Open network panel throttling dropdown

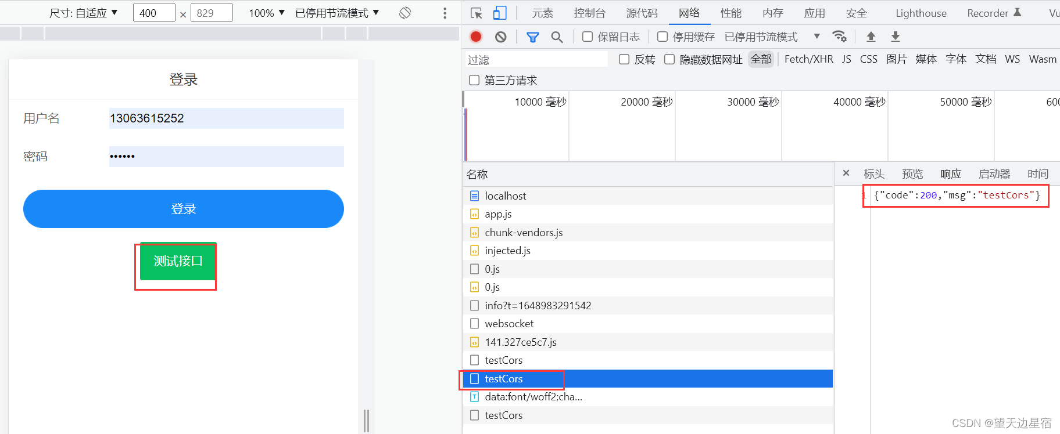772,37
